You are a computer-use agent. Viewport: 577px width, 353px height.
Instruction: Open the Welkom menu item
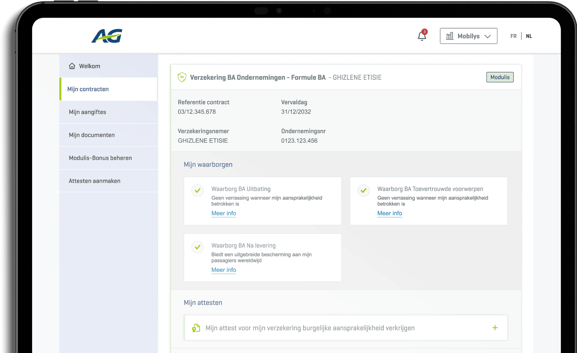pos(109,66)
